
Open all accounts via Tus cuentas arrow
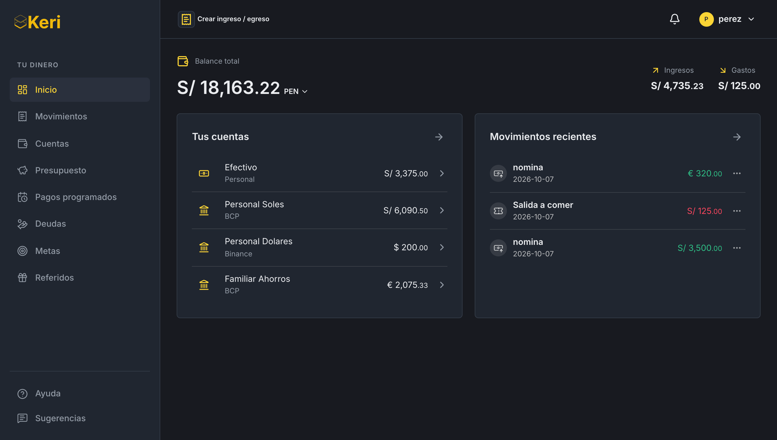click(x=439, y=137)
